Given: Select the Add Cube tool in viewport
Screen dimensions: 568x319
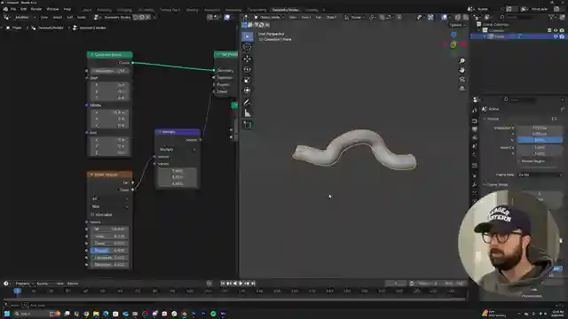Looking at the screenshot, I should point(248,125).
